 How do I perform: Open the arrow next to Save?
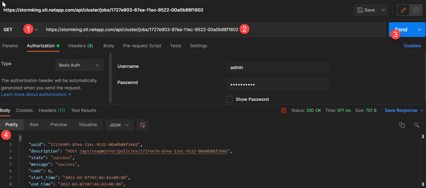pos(383,10)
